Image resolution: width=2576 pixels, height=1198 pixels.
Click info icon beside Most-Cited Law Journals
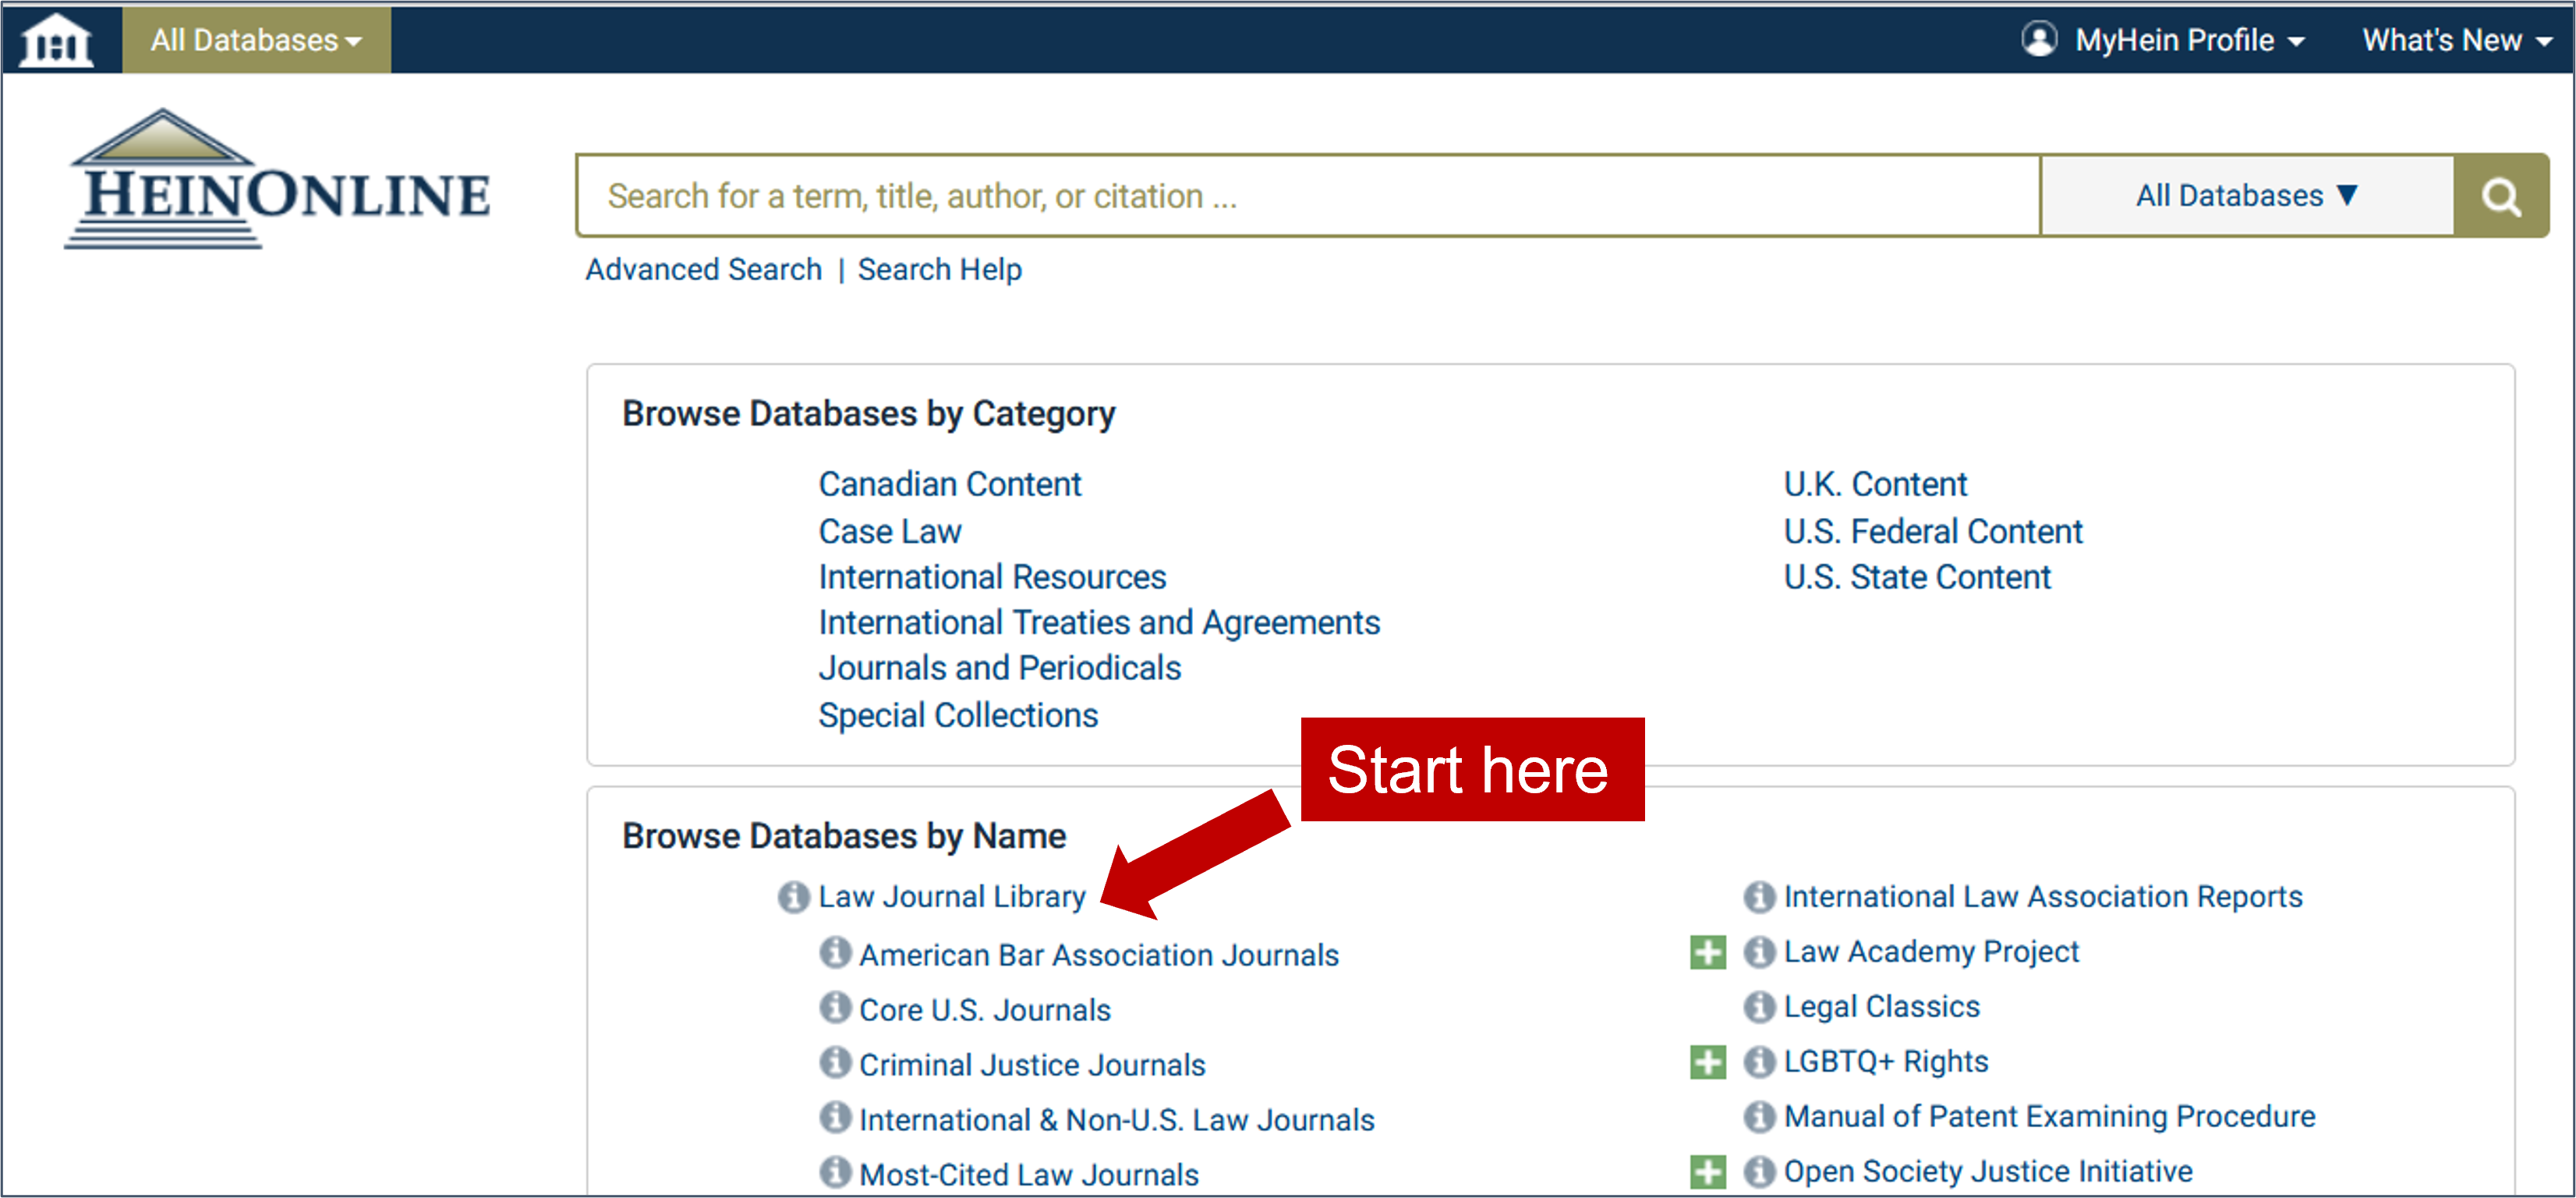tap(835, 1172)
